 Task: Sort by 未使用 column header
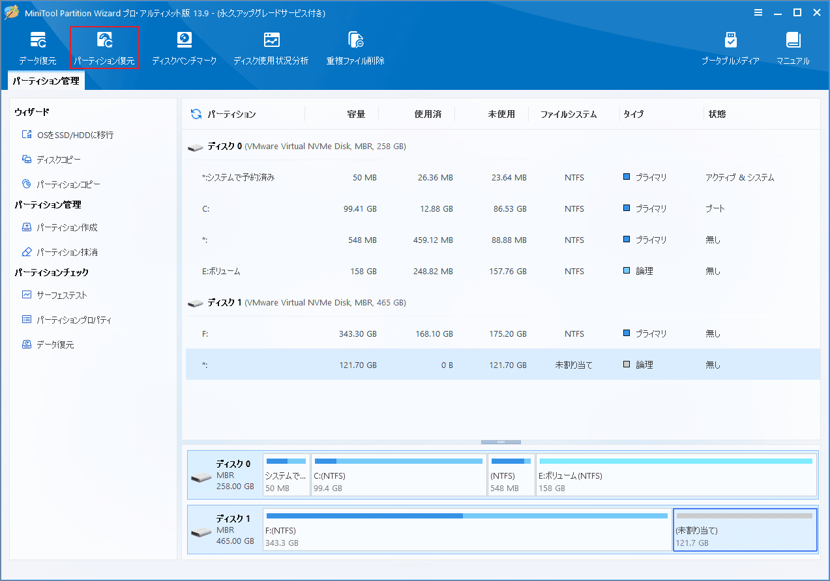tap(501, 114)
